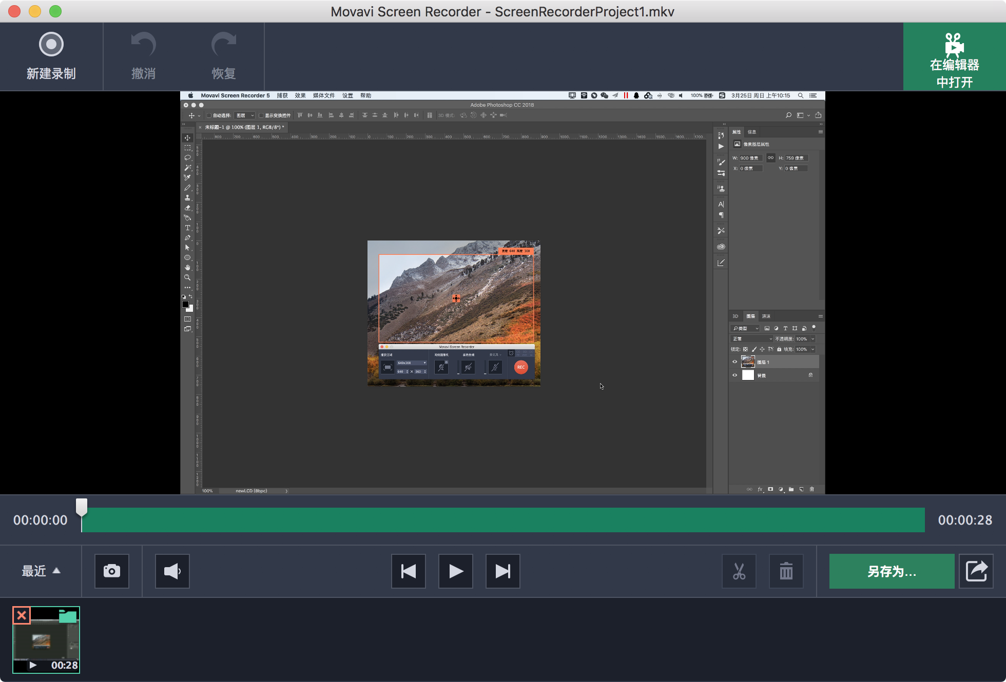Toggle the W/H link chain in properties
The height and width of the screenshot is (682, 1006).
770,158
